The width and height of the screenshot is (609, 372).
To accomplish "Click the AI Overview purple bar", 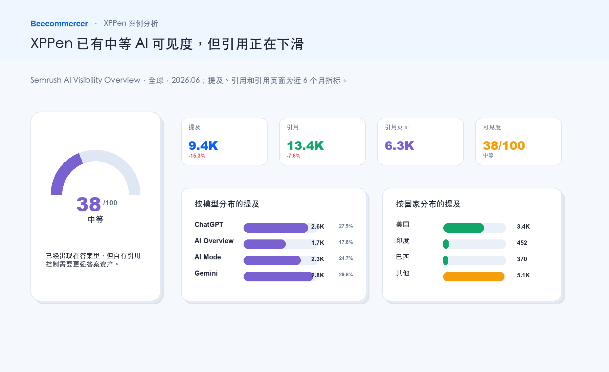I will click(x=265, y=244).
